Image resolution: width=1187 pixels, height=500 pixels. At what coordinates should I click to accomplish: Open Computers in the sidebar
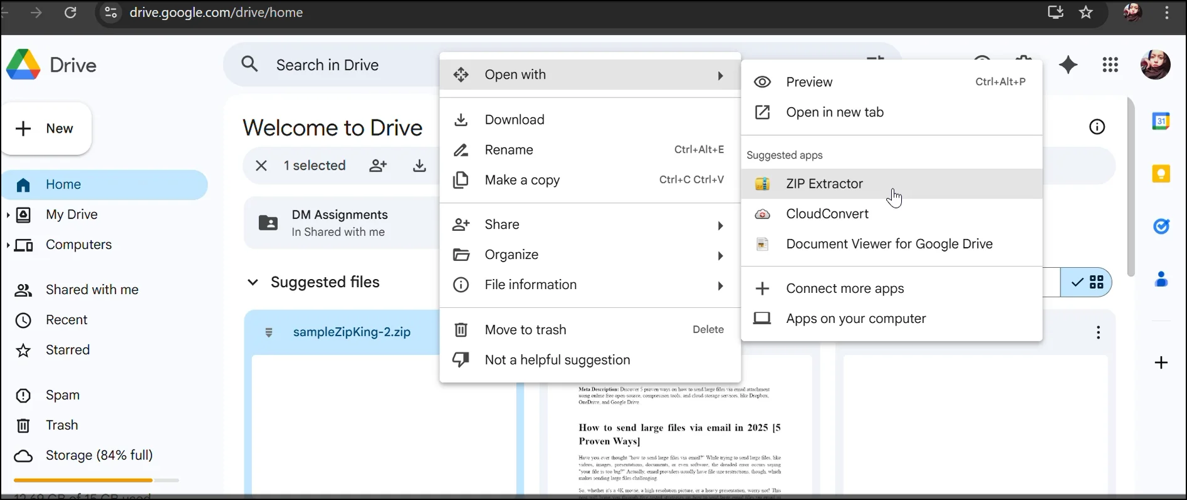pos(78,245)
